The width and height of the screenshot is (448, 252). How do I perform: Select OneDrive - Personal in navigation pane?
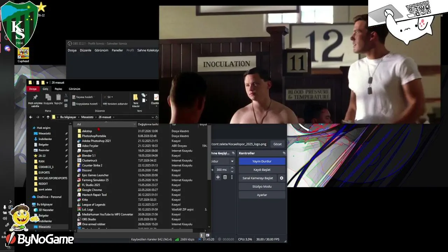click(49, 197)
